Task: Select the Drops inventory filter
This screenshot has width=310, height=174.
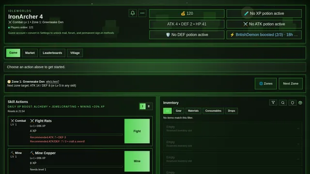Action: tap(232, 111)
